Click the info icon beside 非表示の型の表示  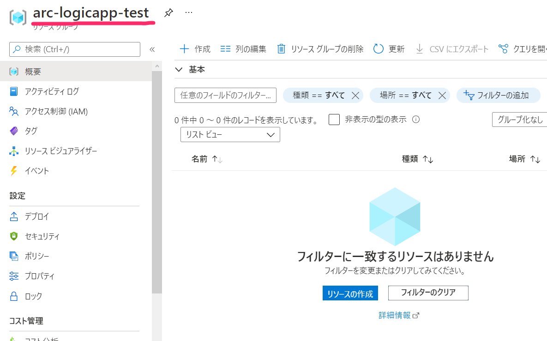416,120
